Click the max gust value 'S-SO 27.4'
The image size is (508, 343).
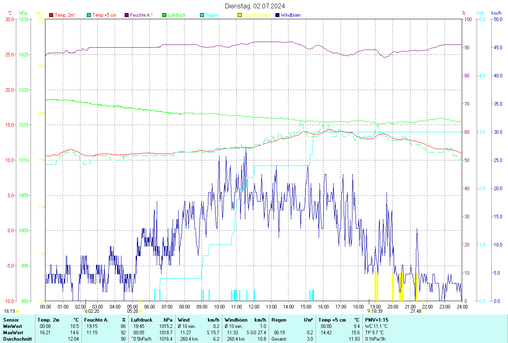[256, 332]
